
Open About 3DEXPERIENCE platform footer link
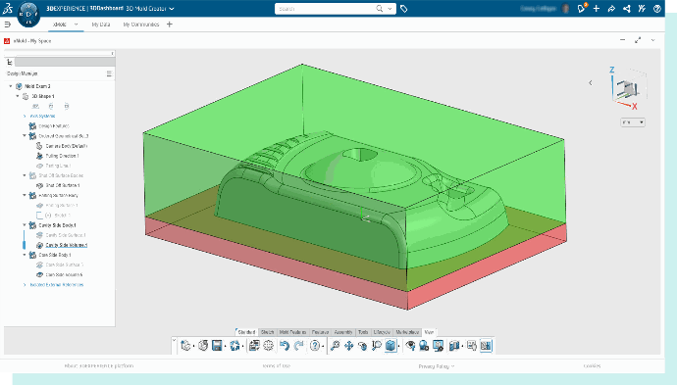pyautogui.click(x=99, y=365)
